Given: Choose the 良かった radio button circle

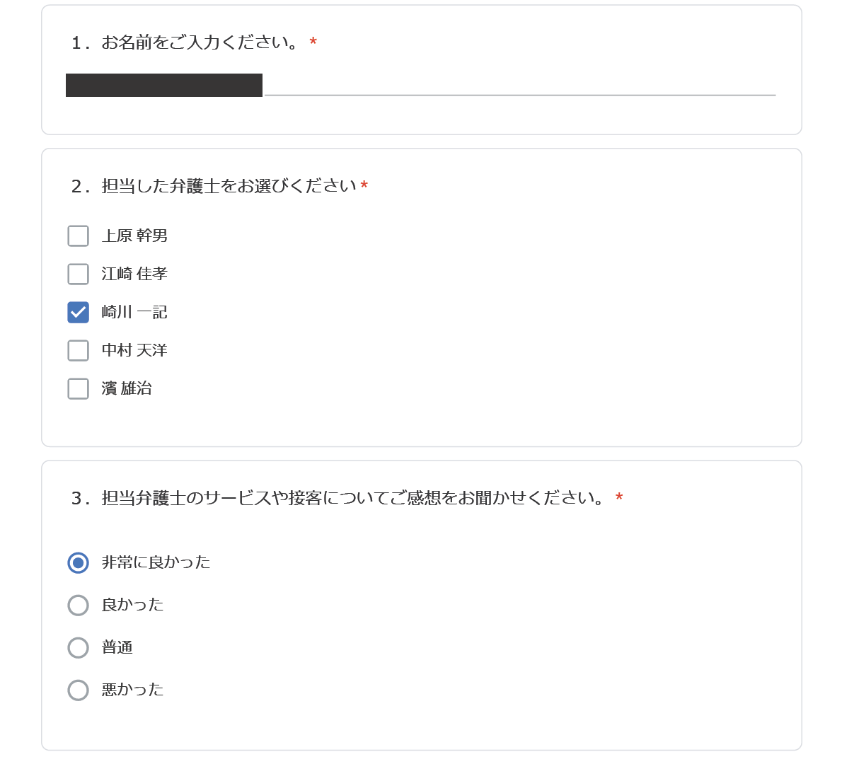Looking at the screenshot, I should coord(79,605).
